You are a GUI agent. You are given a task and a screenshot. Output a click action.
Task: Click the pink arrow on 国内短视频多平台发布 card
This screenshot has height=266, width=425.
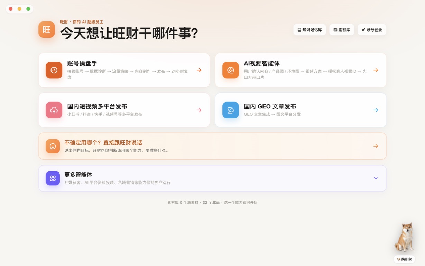(199, 110)
